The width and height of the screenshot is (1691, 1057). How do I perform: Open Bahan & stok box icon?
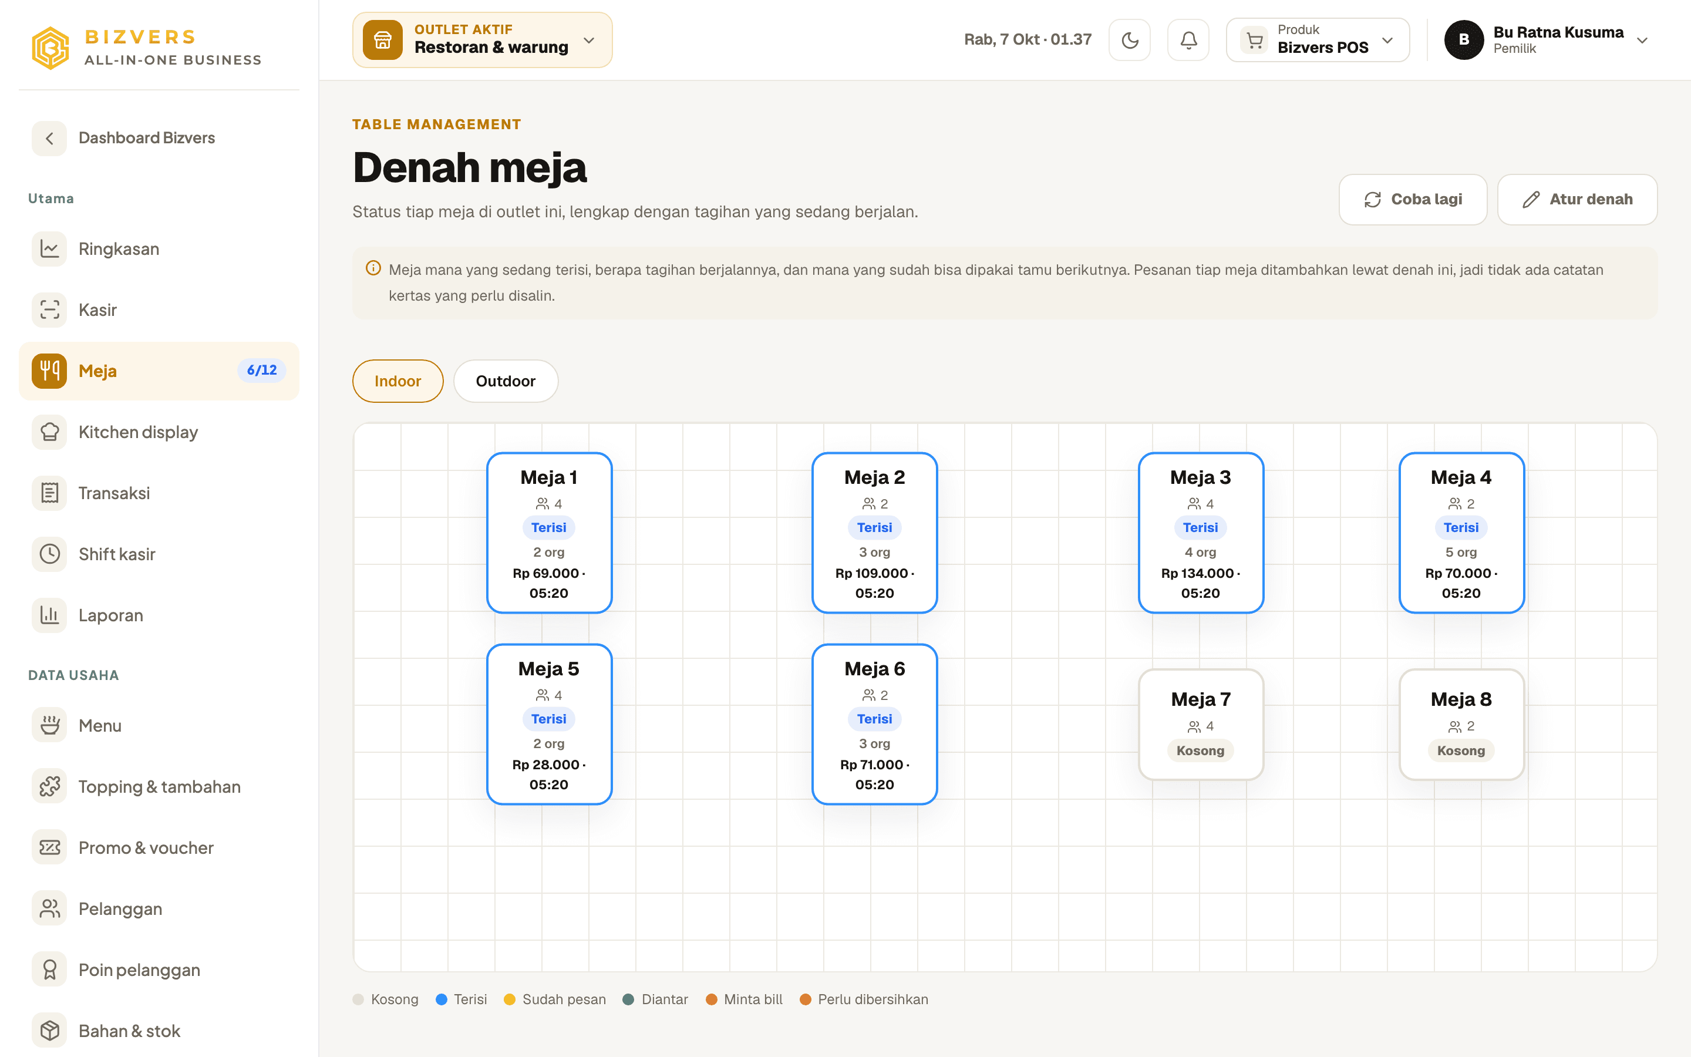coord(49,1031)
